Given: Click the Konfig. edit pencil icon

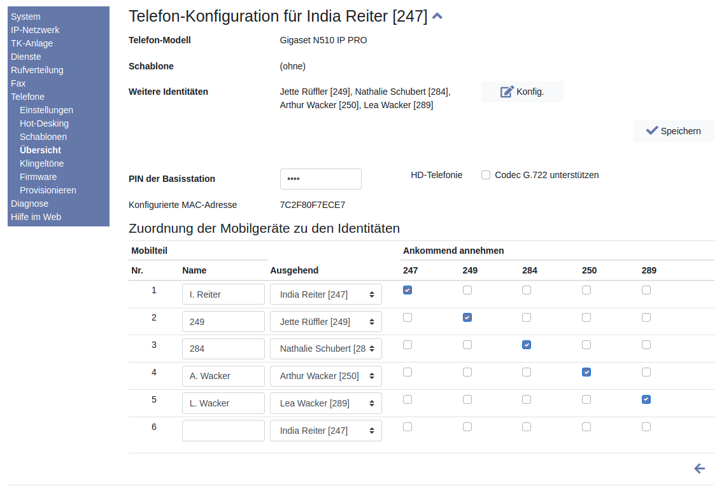Looking at the screenshot, I should pyautogui.click(x=507, y=92).
